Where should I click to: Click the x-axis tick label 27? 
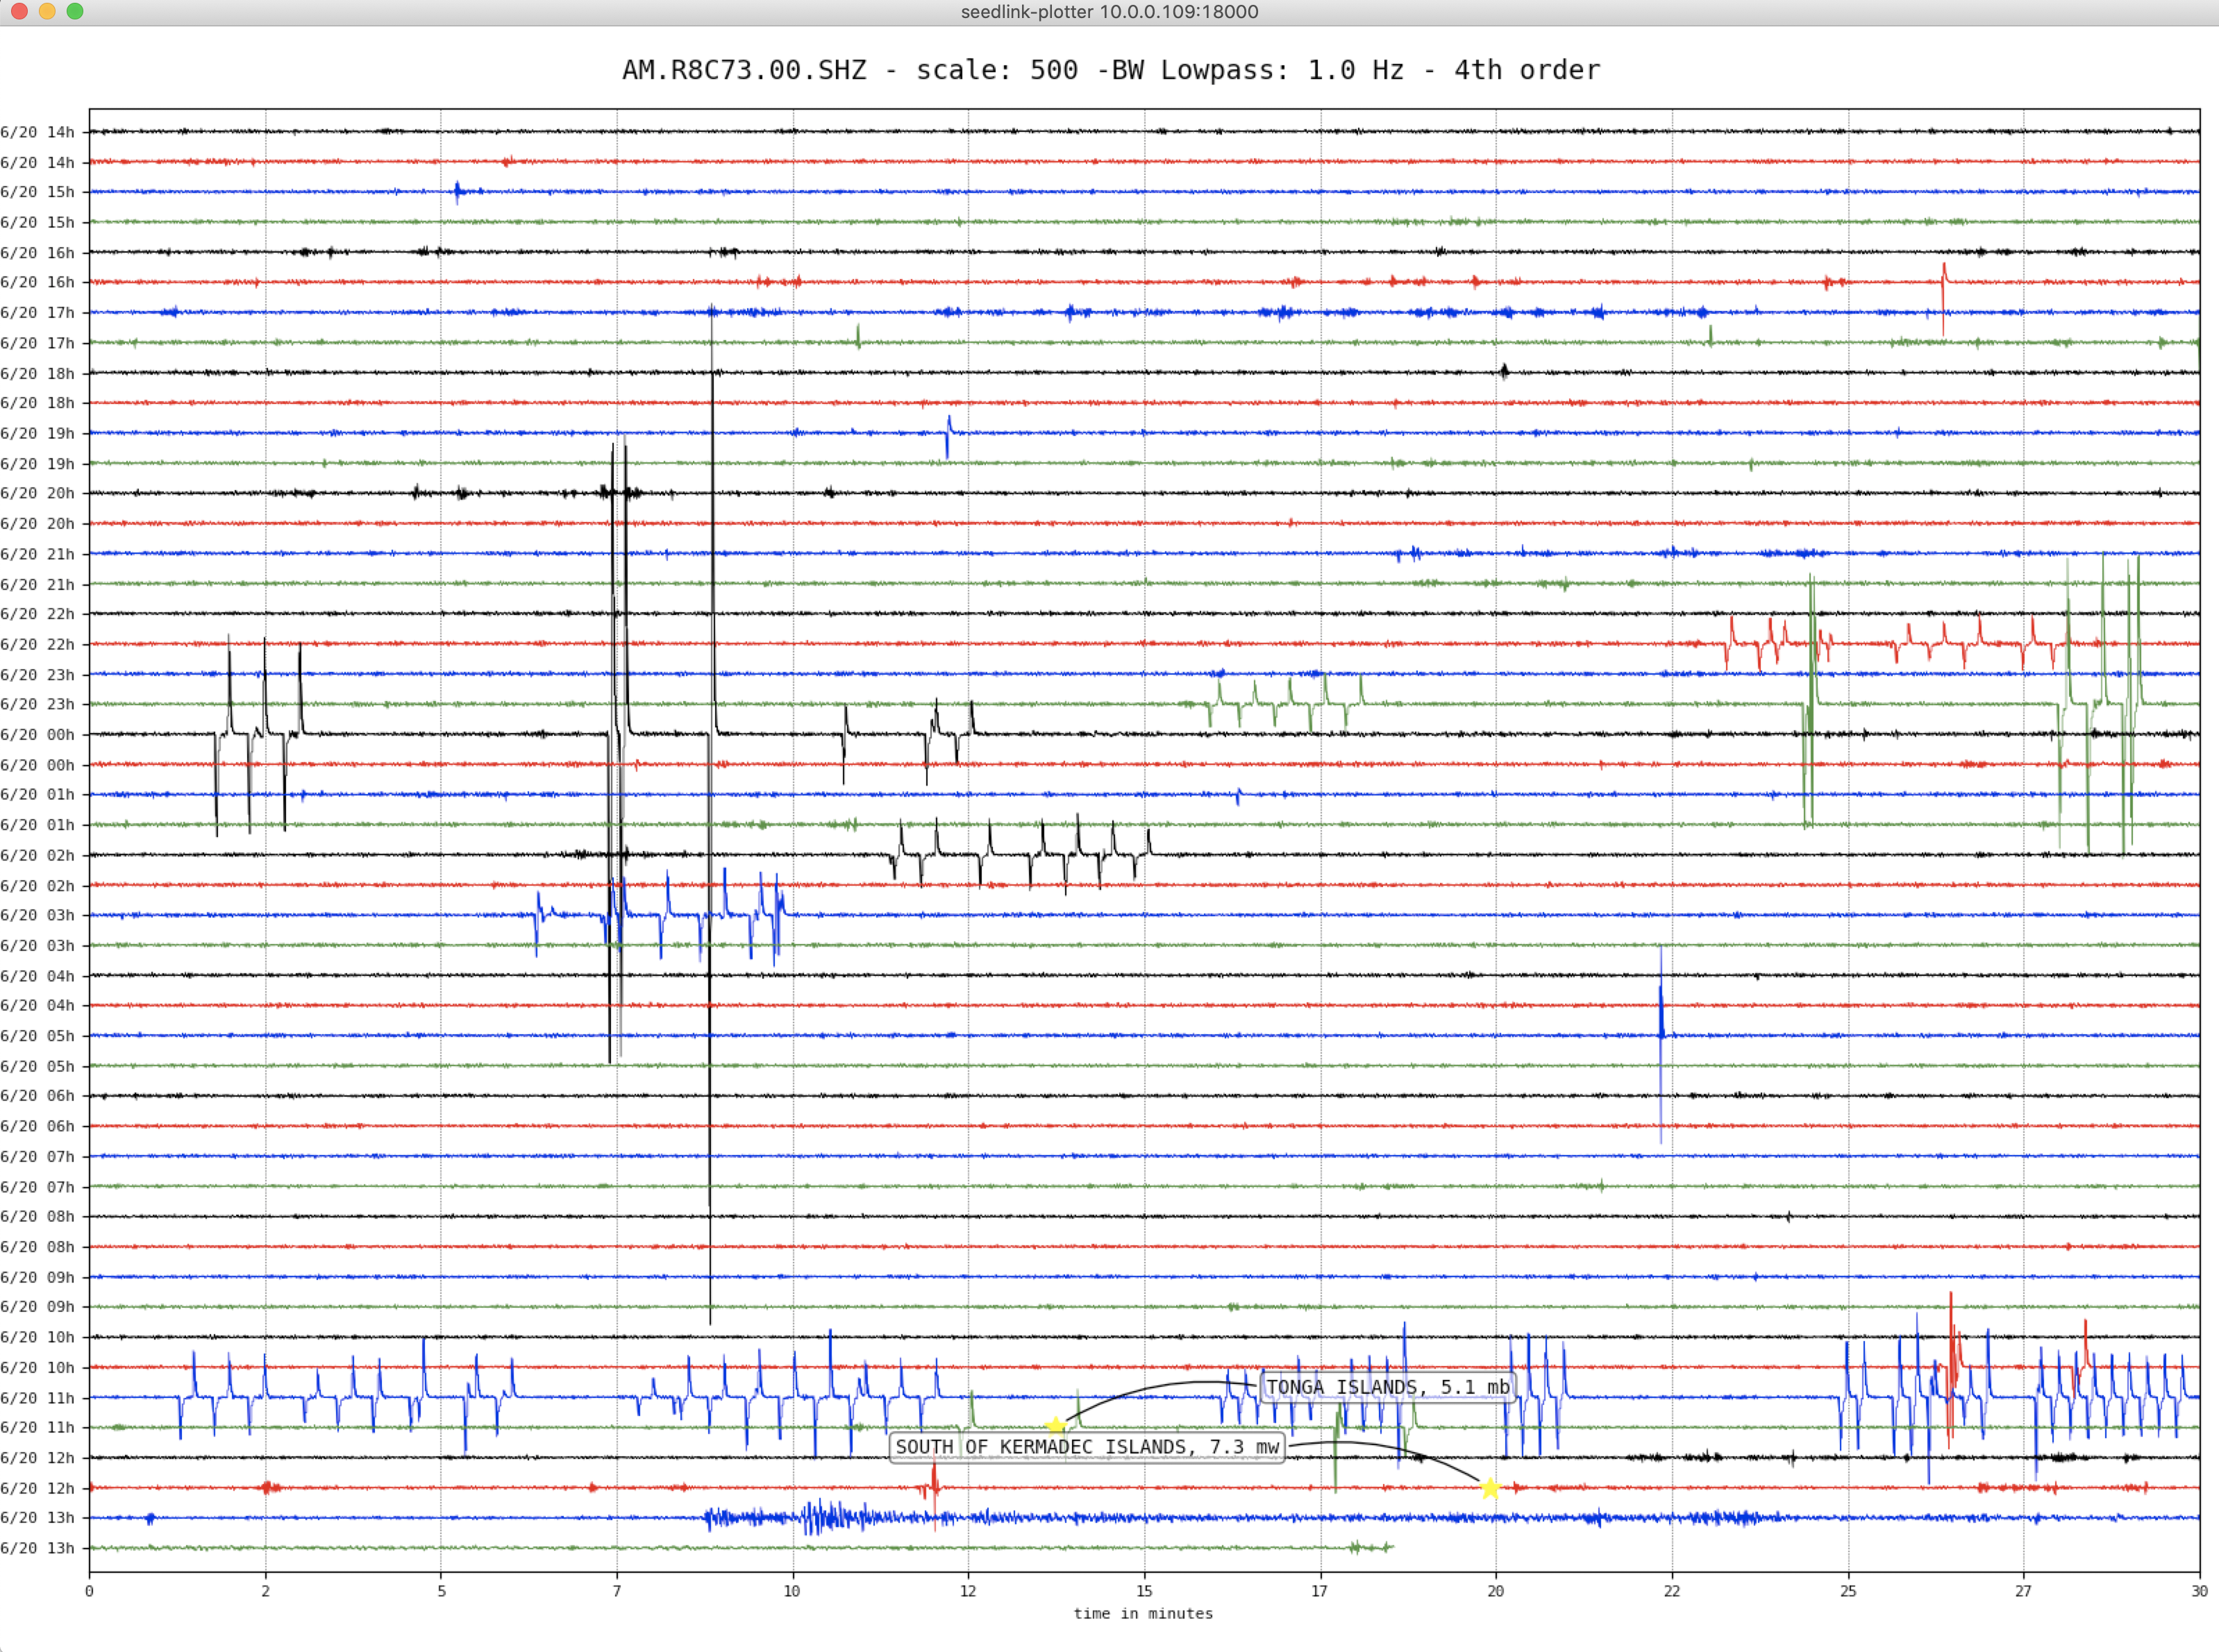[x=2024, y=1591]
